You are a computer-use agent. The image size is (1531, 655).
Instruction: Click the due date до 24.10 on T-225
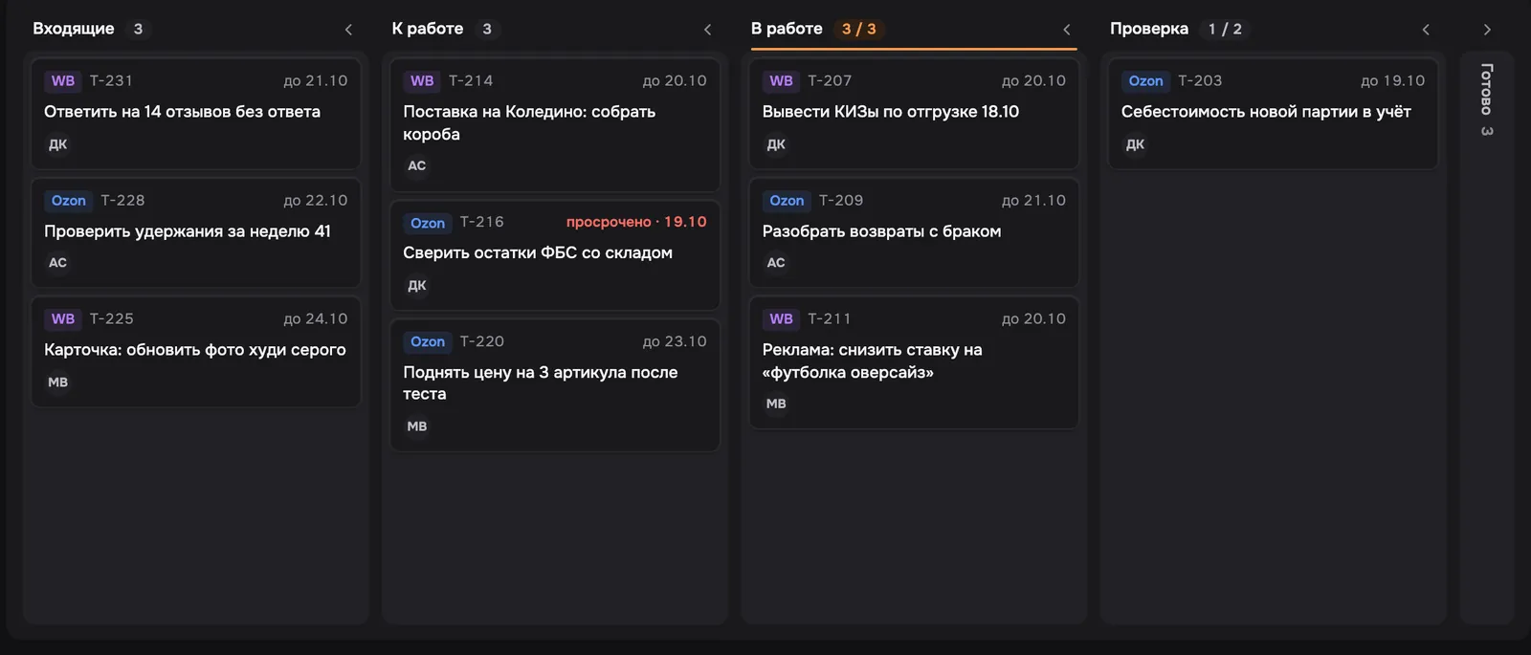tap(316, 319)
